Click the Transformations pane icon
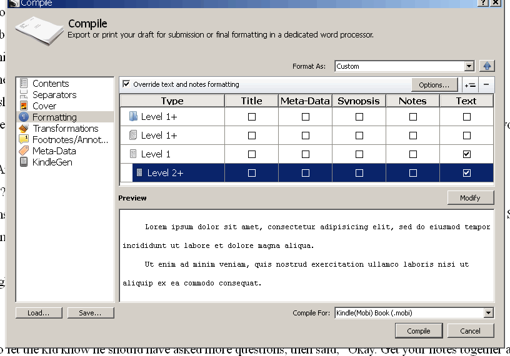Image resolution: width=510 pixels, height=356 pixels. (24, 129)
